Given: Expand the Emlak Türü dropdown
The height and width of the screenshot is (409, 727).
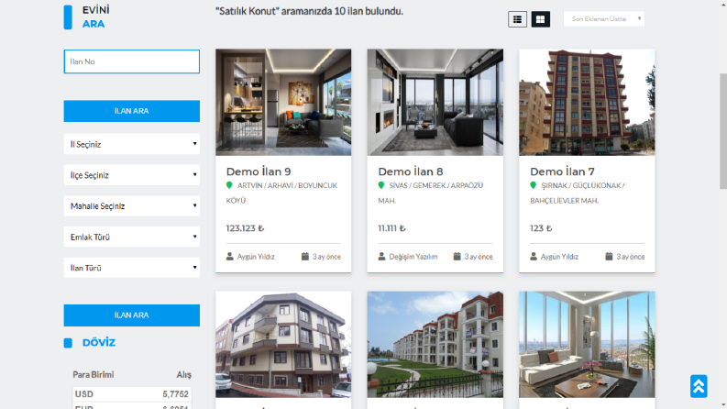Looking at the screenshot, I should click(132, 237).
